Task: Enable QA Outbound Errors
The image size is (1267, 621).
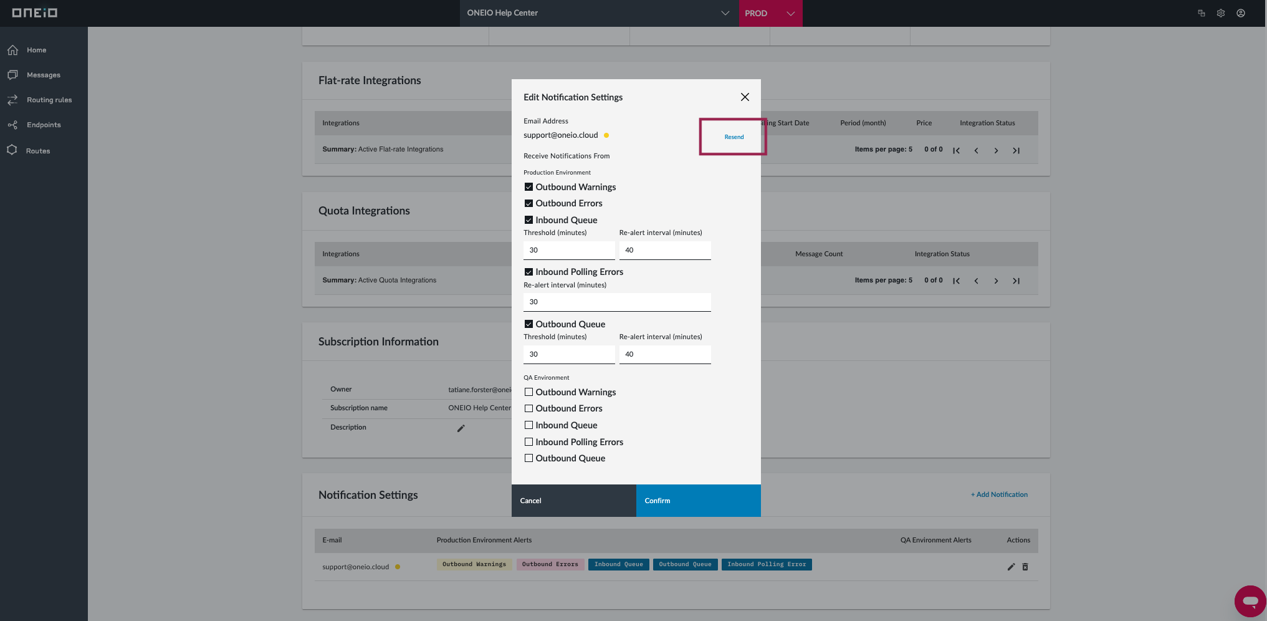Action: pyautogui.click(x=528, y=408)
